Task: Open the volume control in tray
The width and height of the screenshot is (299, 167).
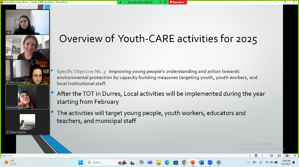Action: 272,162
